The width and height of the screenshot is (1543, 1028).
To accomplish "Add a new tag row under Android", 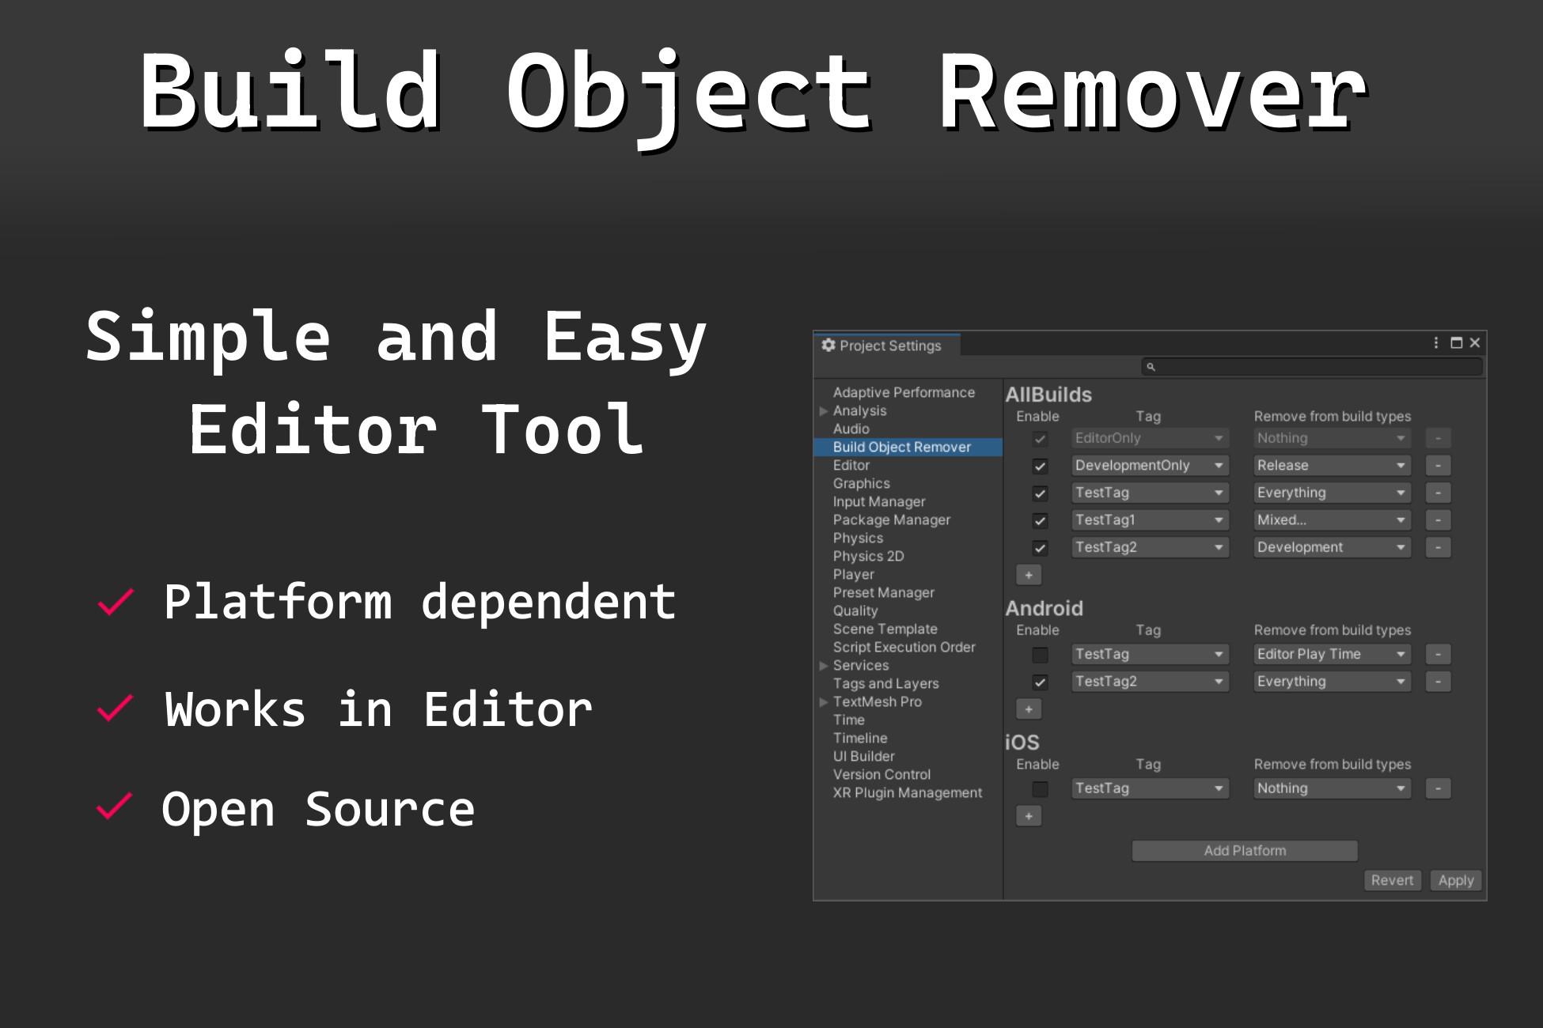I will [1029, 709].
